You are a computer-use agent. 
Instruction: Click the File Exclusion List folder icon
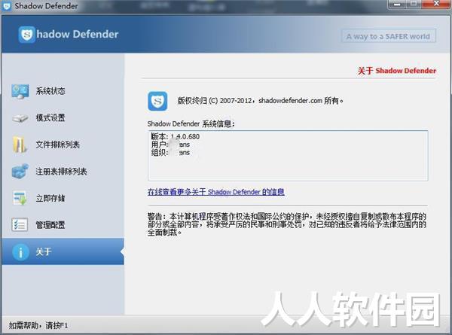point(20,145)
